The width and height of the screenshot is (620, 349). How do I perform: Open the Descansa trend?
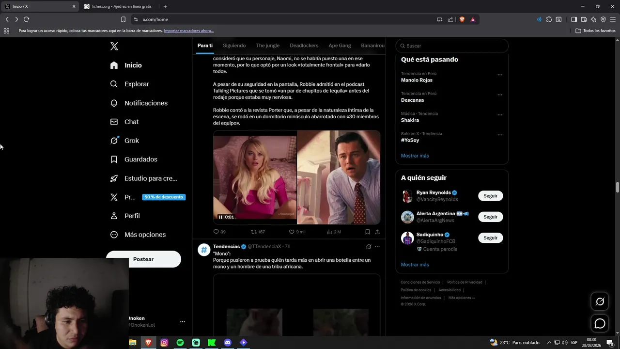click(412, 100)
